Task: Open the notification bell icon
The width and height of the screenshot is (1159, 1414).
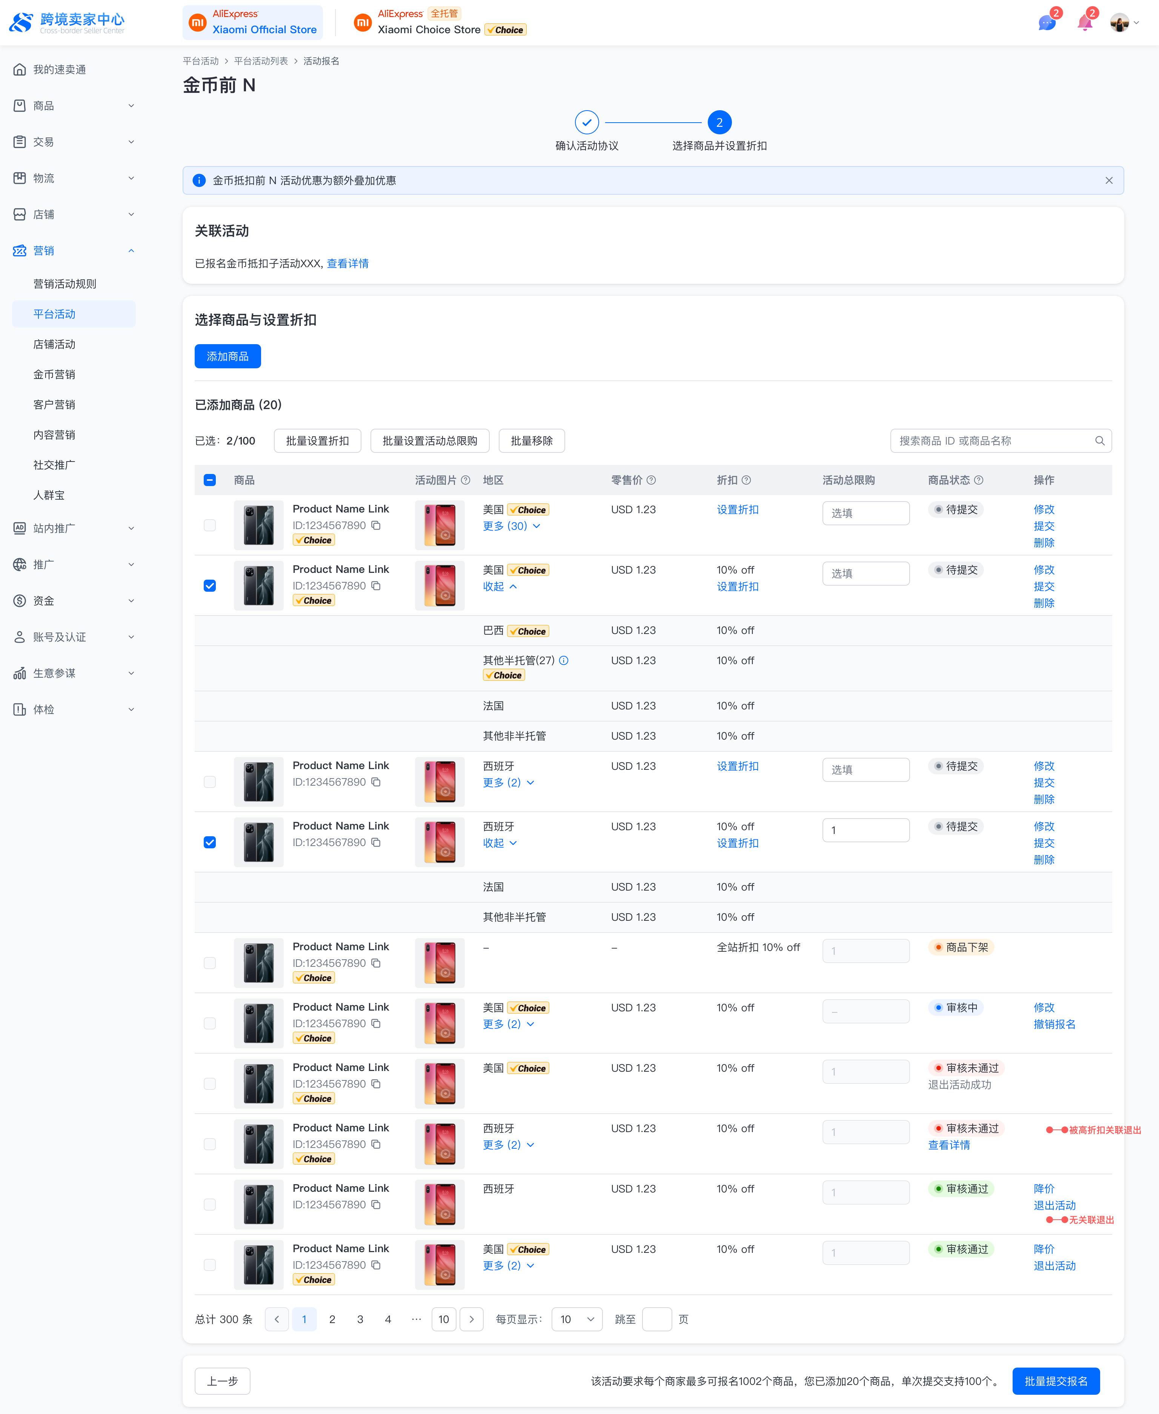Action: click(x=1084, y=23)
